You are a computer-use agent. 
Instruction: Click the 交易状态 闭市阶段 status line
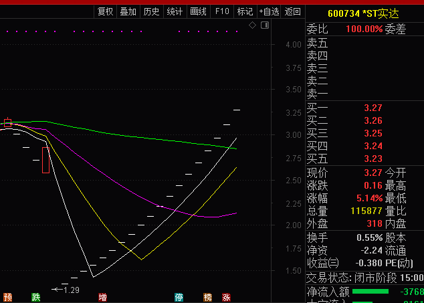[364, 278]
